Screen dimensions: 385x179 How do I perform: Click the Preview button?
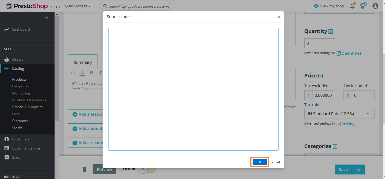point(104,169)
